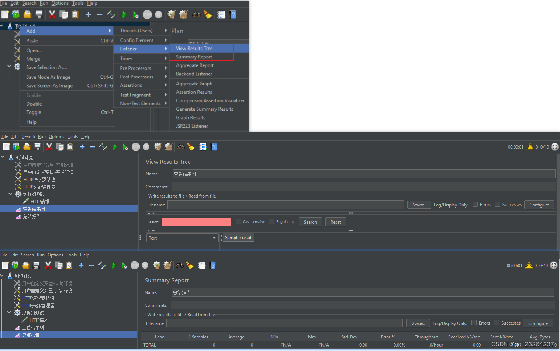Viewport: 560px width, 351px height.
Task: Click the Toggle (wand) icon in the Summary Report window toolbar
Action: [x=102, y=265]
